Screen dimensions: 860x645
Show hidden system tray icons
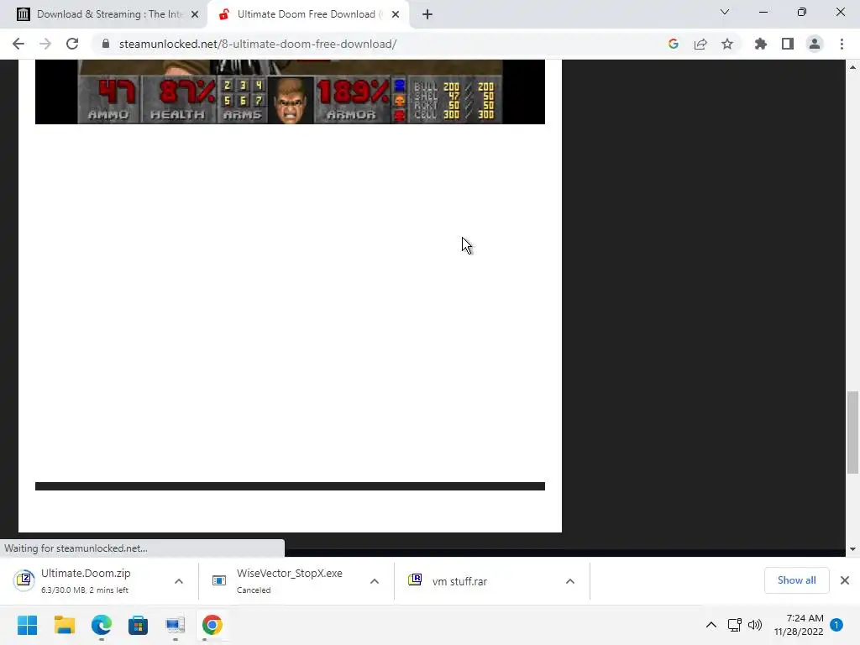pyautogui.click(x=711, y=625)
